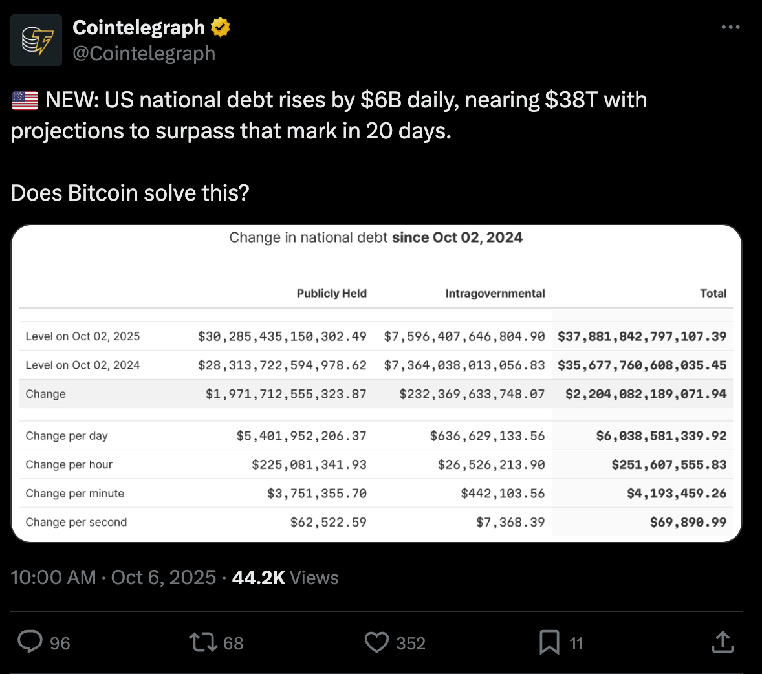Like the post with heart icon
The height and width of the screenshot is (674, 762).
376,642
